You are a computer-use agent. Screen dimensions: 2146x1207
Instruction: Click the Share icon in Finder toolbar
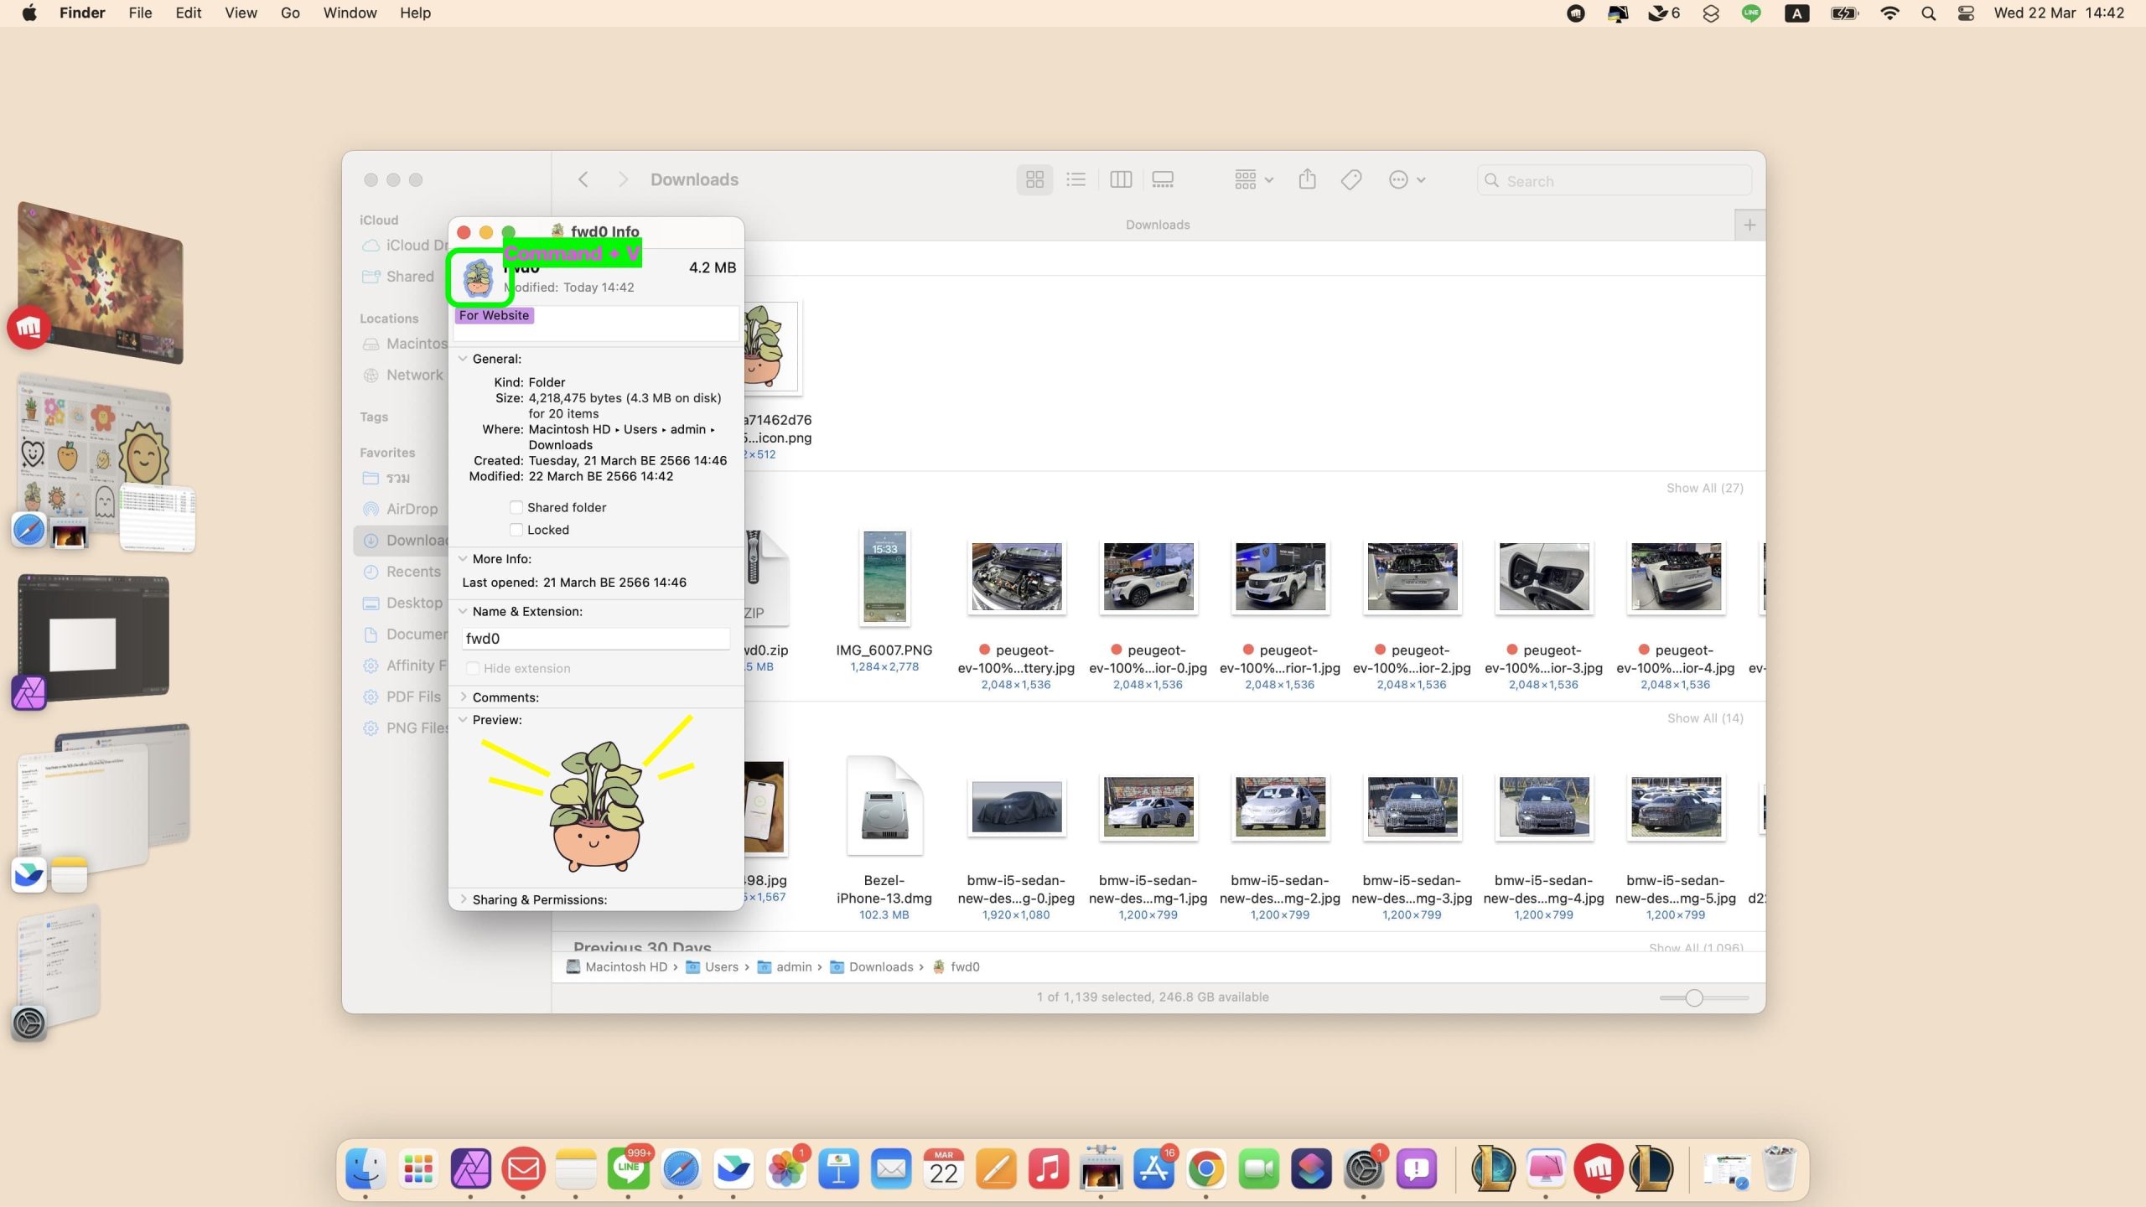1307,179
